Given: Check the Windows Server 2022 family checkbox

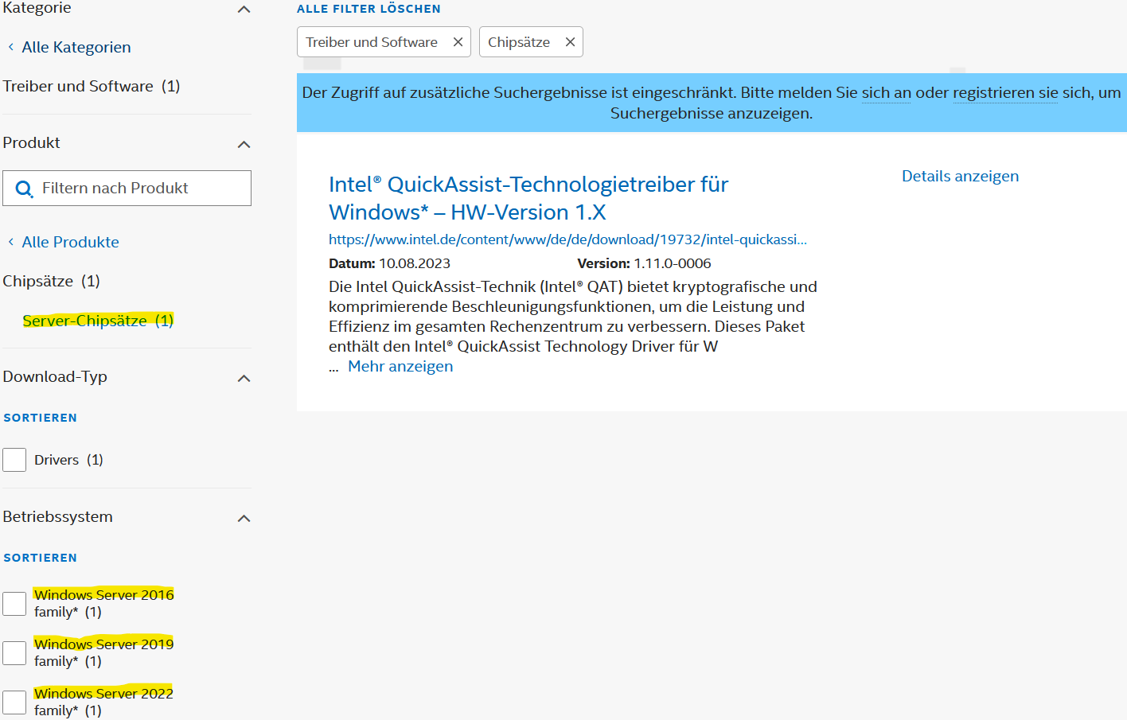Looking at the screenshot, I should click(14, 702).
